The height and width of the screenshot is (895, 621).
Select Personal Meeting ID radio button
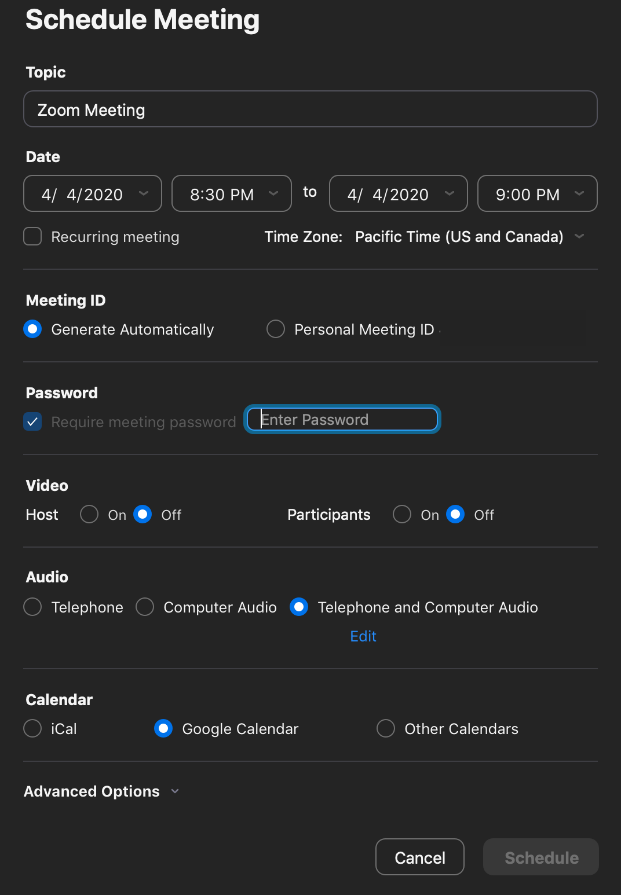click(276, 329)
